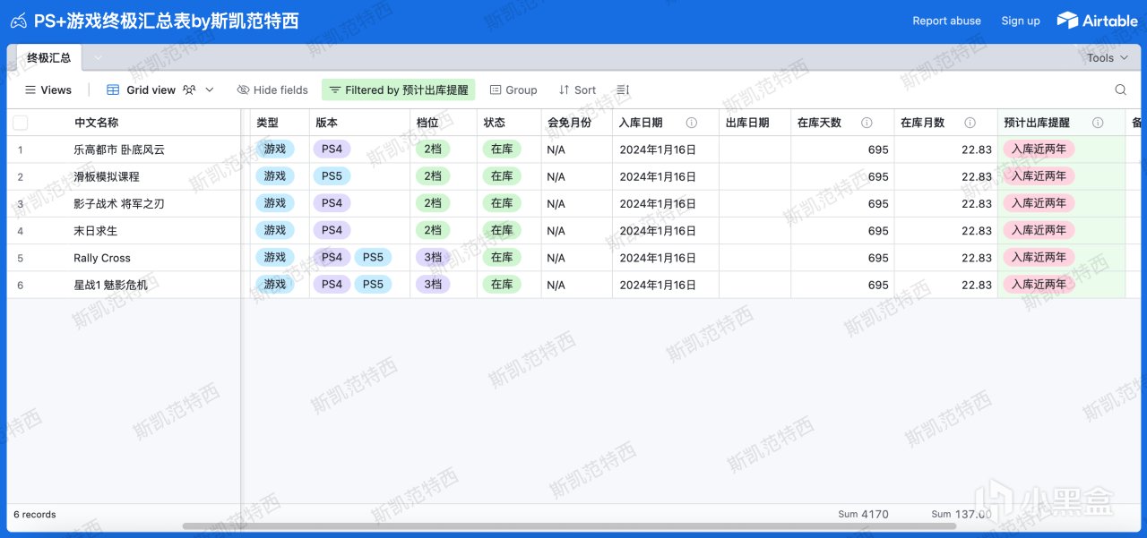Image resolution: width=1147 pixels, height=538 pixels.
Task: Click the row height icon
Action: tap(624, 90)
